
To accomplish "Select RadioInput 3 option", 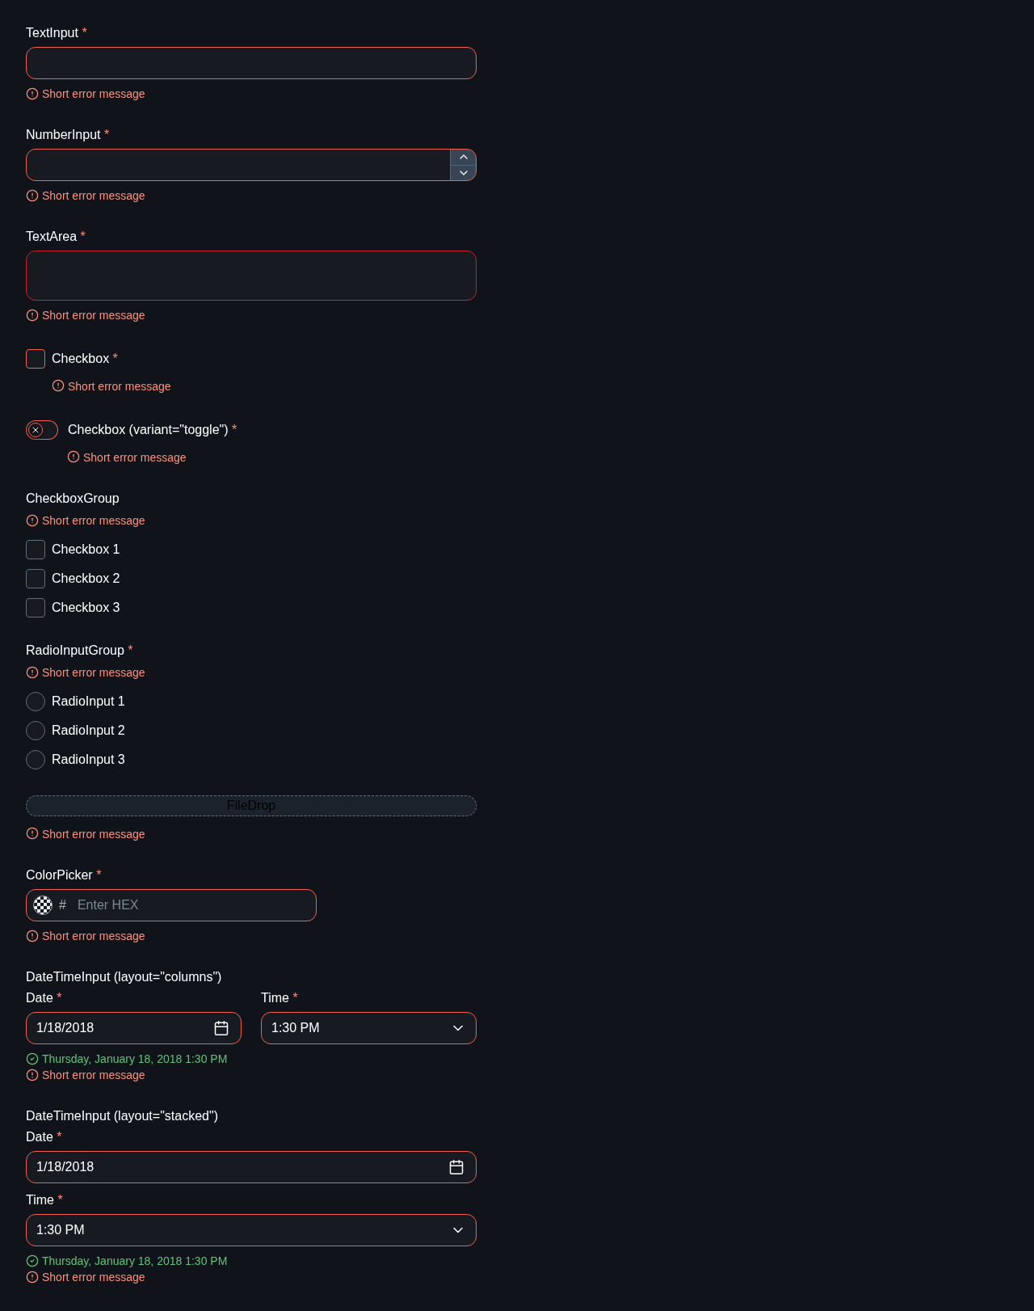I will (x=36, y=760).
